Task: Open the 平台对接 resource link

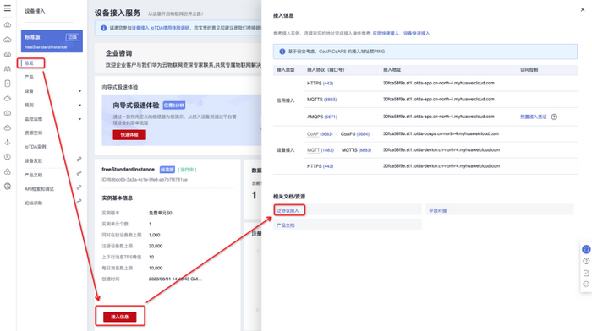Action: (x=437, y=211)
